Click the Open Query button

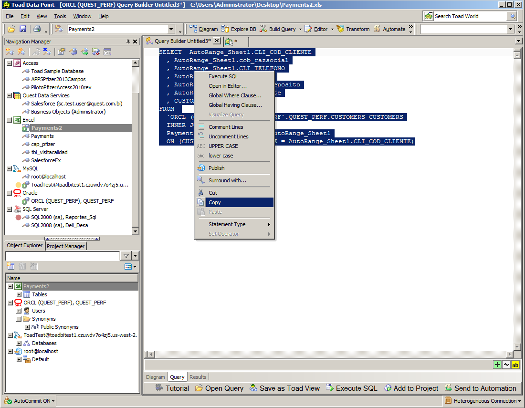pos(220,388)
